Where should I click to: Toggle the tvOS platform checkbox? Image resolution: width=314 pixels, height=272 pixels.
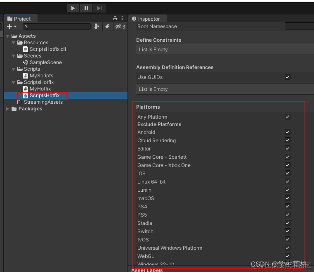tap(288, 239)
